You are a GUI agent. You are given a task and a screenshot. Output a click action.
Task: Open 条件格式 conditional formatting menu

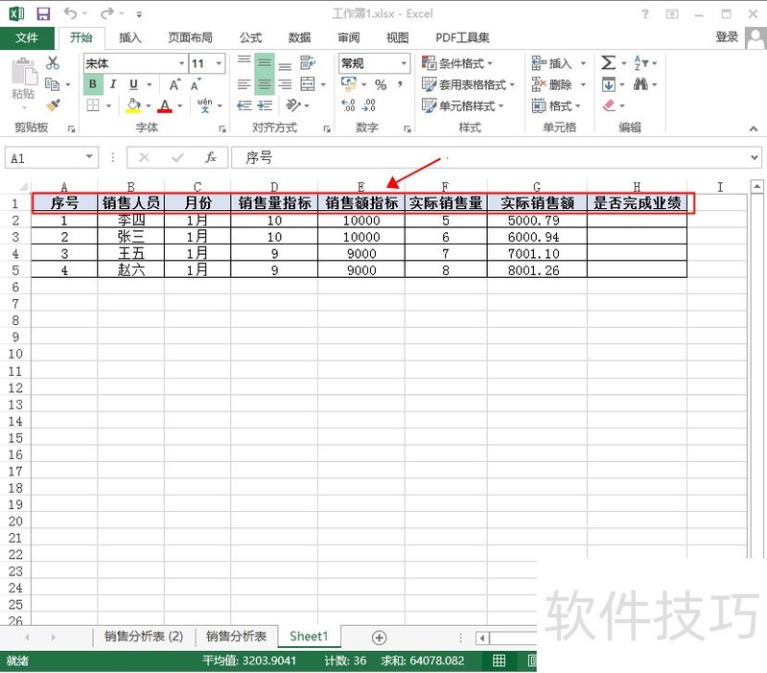pos(457,63)
